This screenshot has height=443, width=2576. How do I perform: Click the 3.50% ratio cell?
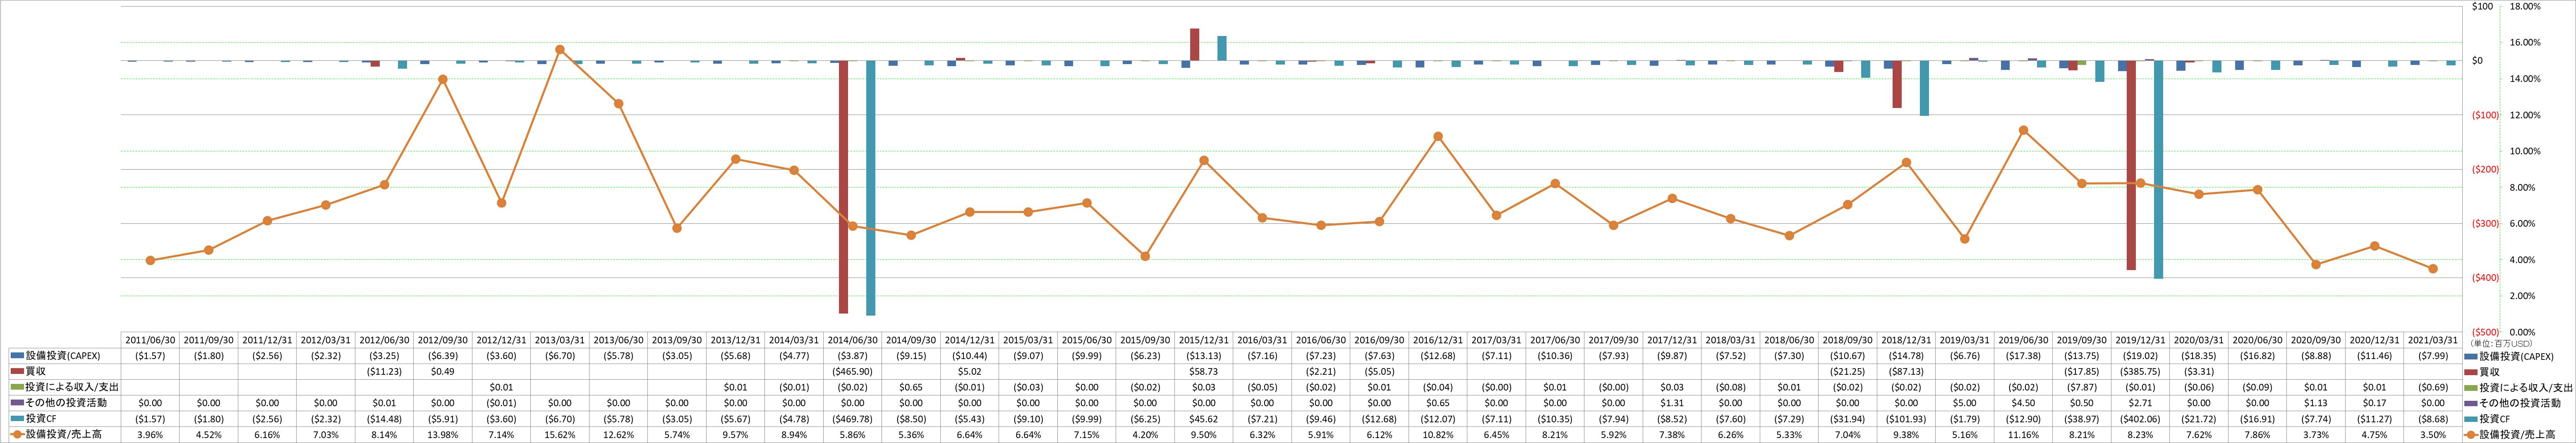tap(2433, 435)
